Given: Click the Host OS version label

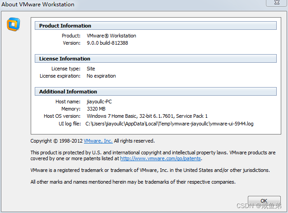Looking at the screenshot, I should (62, 116).
